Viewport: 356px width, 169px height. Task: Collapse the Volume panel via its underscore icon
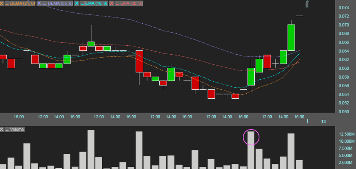click(x=7, y=129)
